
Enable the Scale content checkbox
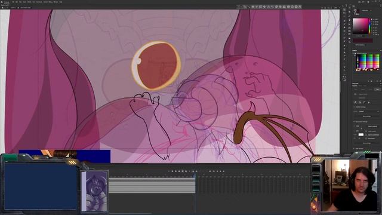tap(366, 131)
